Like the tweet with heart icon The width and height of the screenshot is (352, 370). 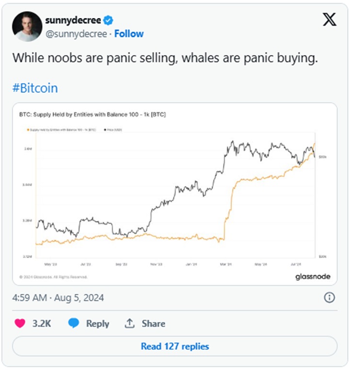coord(20,323)
